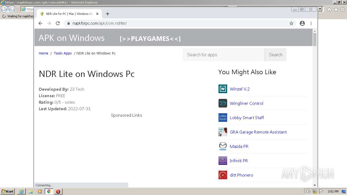Viewport: 347px width, 195px height.
Task: Click the Action Center flag tray icon
Action: click(321, 191)
